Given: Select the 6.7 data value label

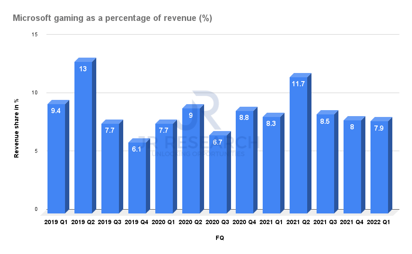Looking at the screenshot, I should tap(217, 142).
